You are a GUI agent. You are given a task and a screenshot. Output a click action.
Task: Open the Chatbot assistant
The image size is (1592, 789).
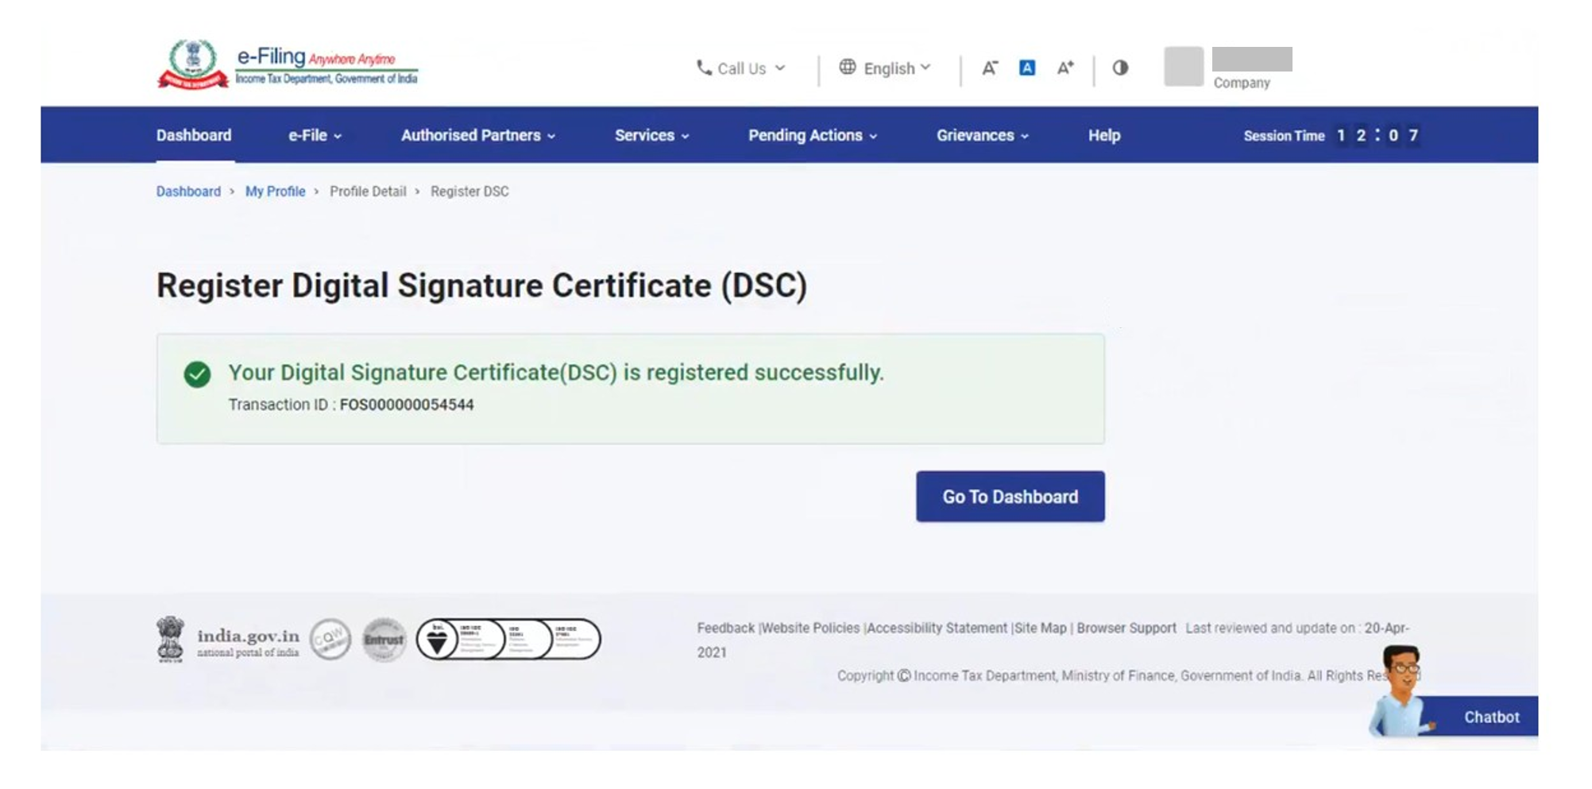click(1491, 716)
